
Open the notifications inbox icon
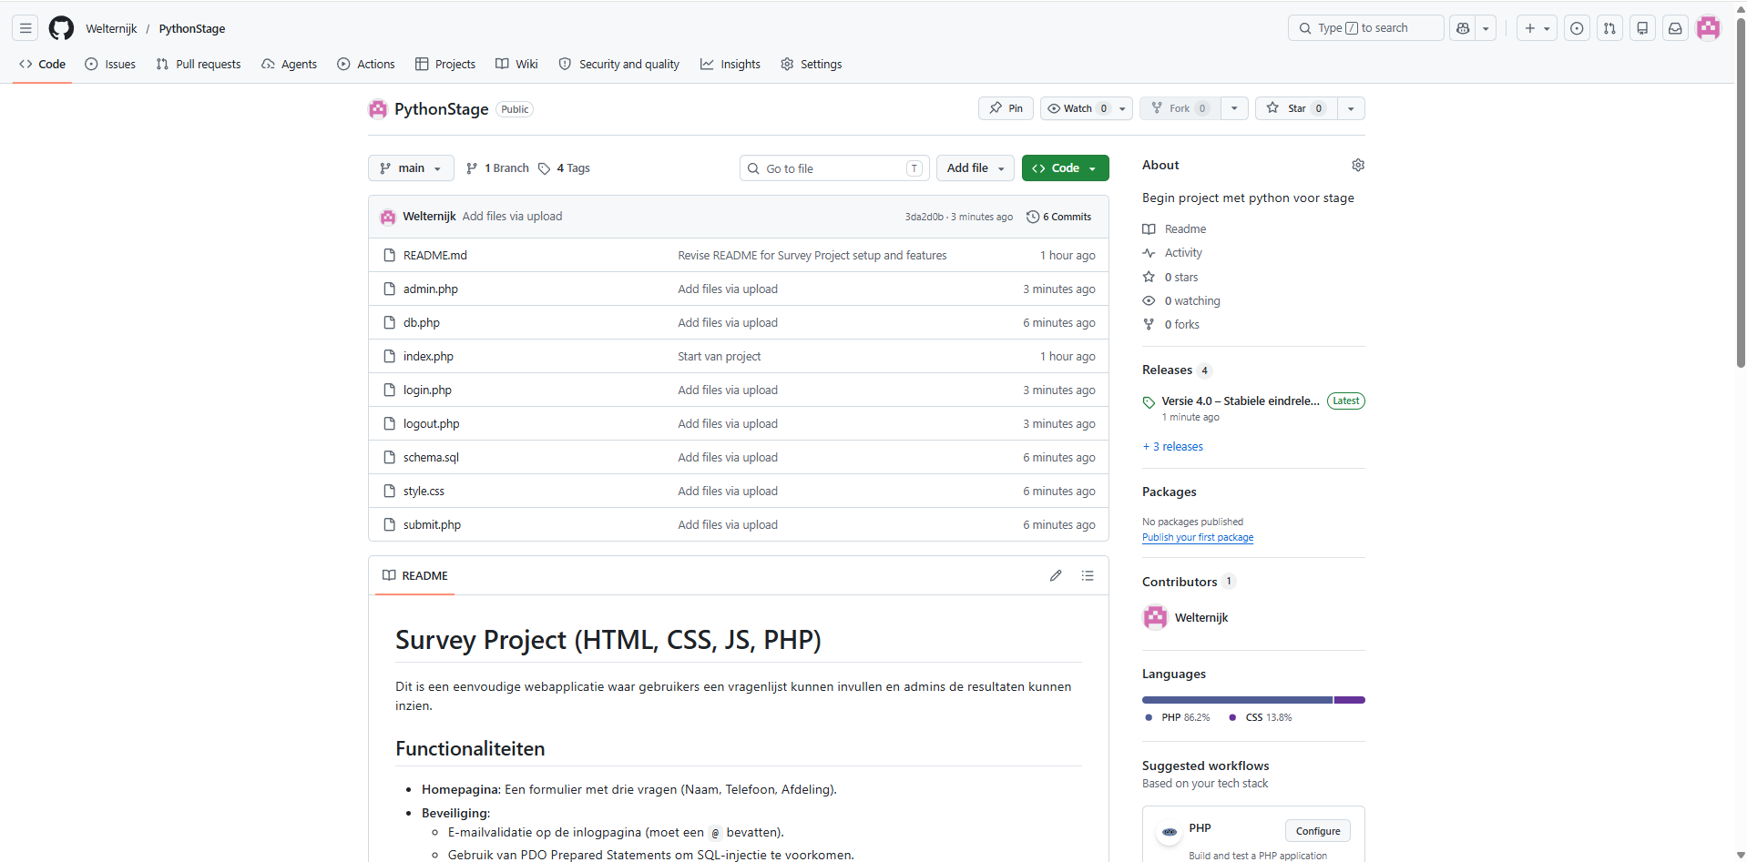[1675, 28]
